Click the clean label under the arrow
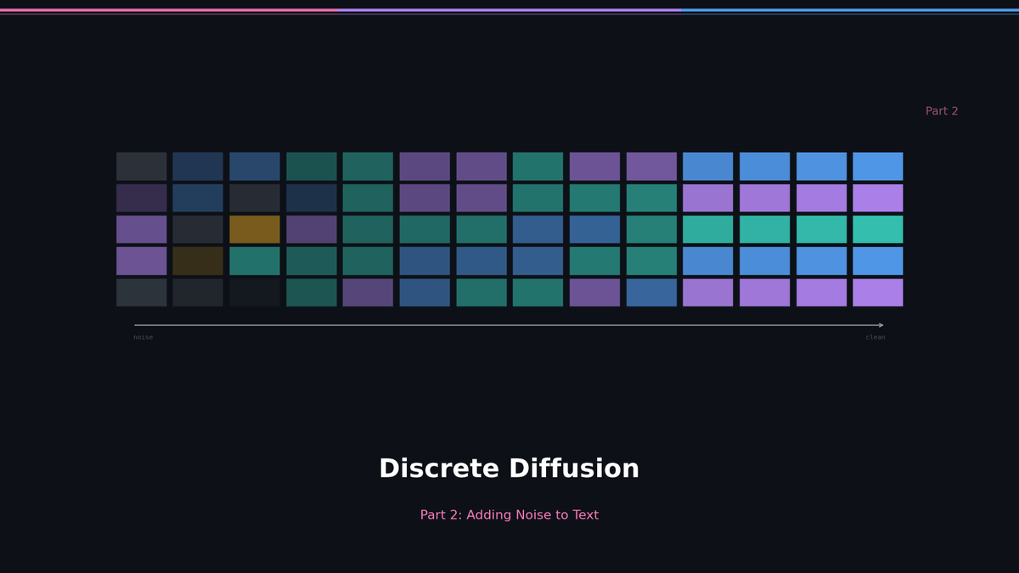Viewport: 1019px width, 573px height. pyautogui.click(x=875, y=336)
